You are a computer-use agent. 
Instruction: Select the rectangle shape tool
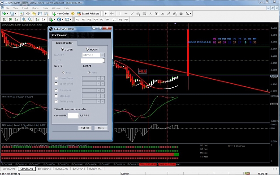[x=181, y=13]
